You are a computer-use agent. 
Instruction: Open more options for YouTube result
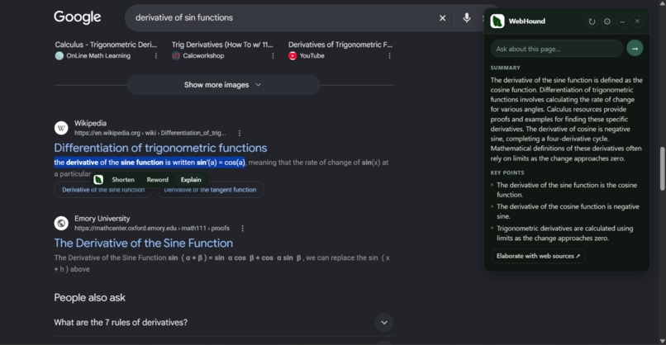389,55
